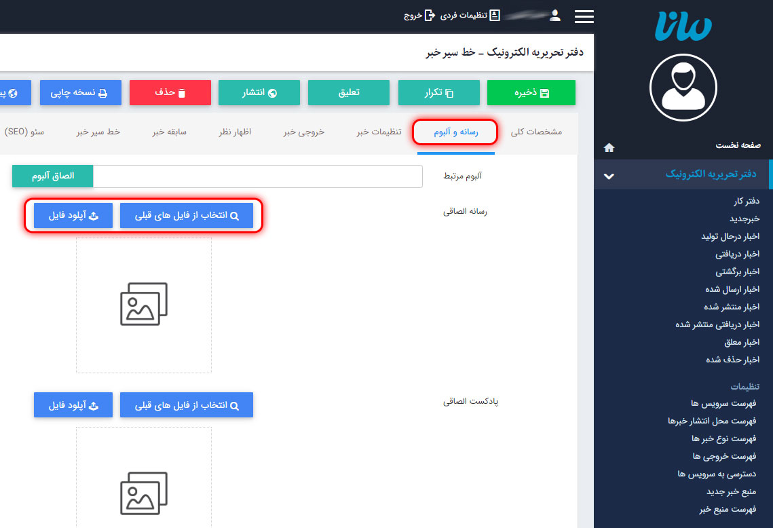Viewport: 773px width, 528px height.
Task: Click the user avatar circle in sidebar
Action: click(683, 88)
